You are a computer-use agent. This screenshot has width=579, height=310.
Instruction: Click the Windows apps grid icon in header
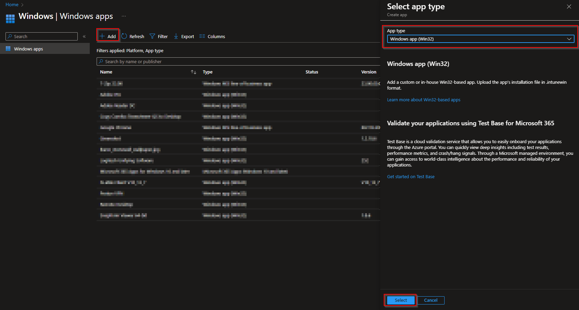pos(10,18)
